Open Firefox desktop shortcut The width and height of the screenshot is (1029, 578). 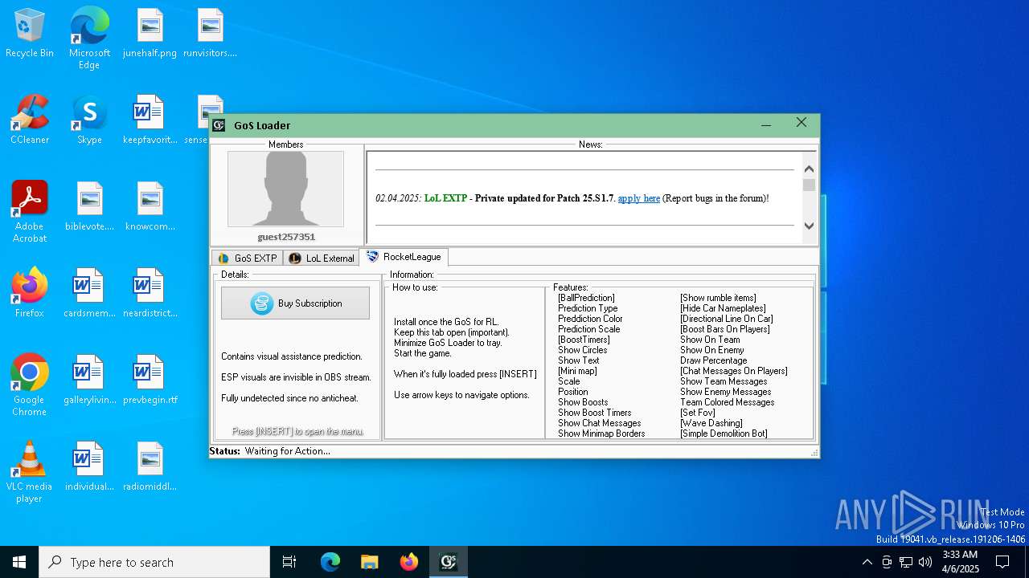[30, 293]
